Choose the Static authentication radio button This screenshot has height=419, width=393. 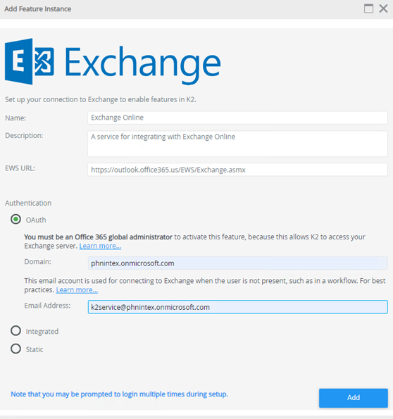click(x=15, y=349)
